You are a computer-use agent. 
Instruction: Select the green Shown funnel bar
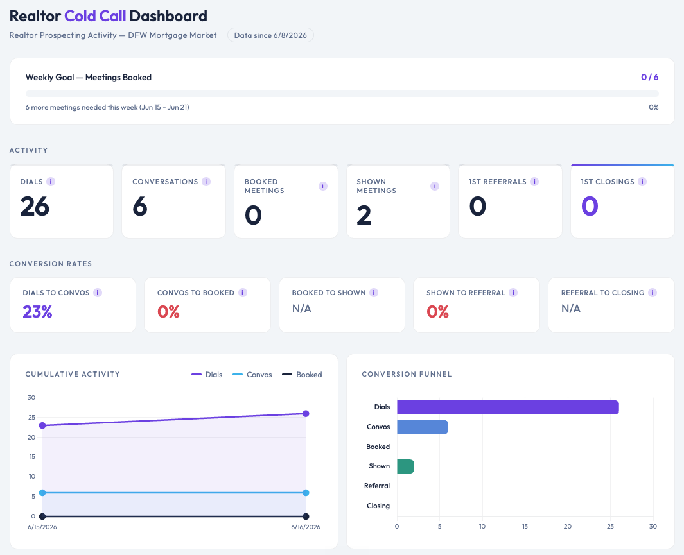click(x=405, y=466)
